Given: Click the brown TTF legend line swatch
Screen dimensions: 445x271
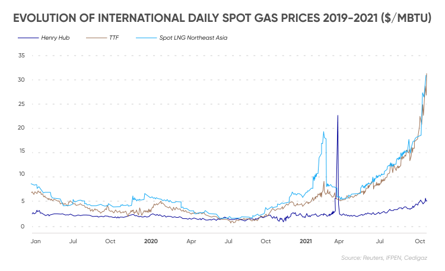Looking at the screenshot, I should (96, 38).
